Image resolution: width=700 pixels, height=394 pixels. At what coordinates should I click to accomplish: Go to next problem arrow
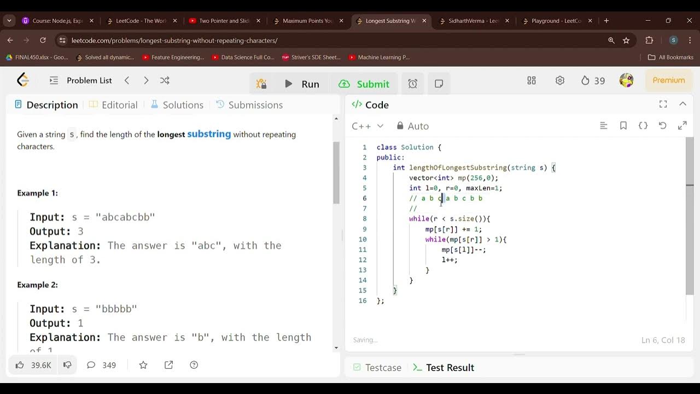pyautogui.click(x=146, y=80)
